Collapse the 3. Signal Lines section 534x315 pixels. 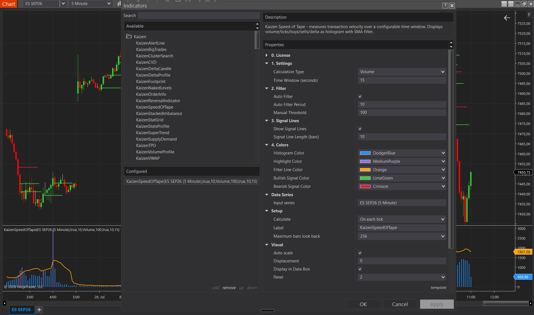267,121
